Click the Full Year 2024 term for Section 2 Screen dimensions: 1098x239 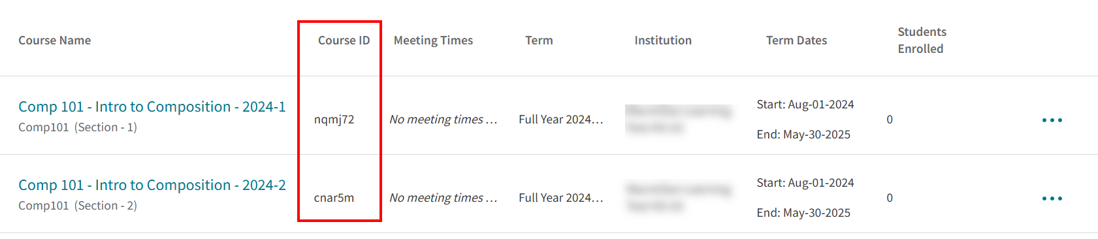[561, 198]
